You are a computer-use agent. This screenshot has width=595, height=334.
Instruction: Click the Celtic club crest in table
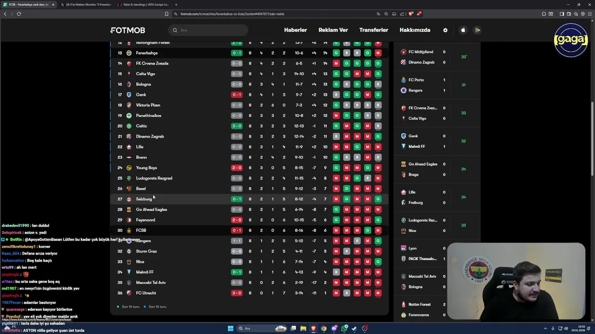tap(129, 126)
